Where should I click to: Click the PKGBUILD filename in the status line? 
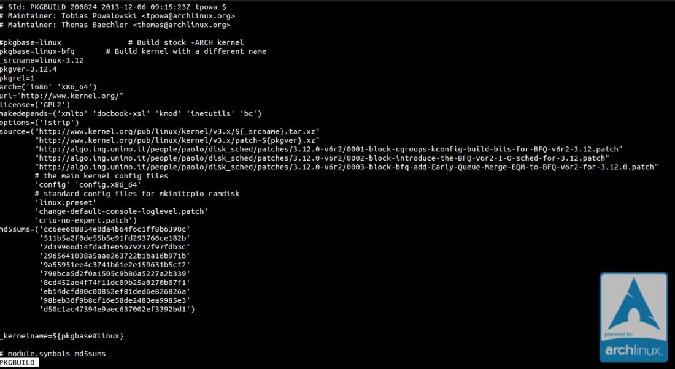[x=18, y=363]
